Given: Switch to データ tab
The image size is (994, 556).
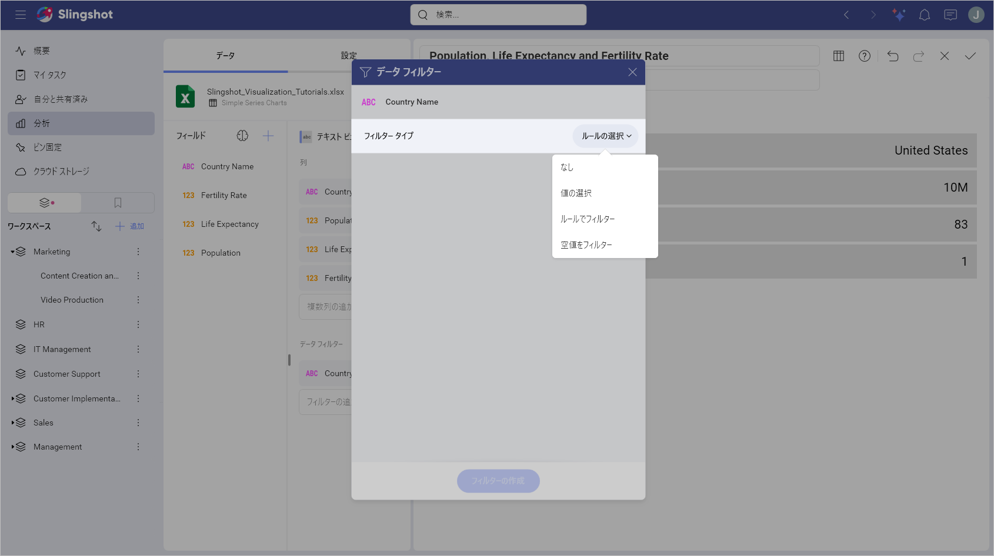Looking at the screenshot, I should click(x=225, y=56).
